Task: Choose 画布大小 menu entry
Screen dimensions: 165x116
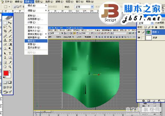Action: pyautogui.click(x=36, y=31)
